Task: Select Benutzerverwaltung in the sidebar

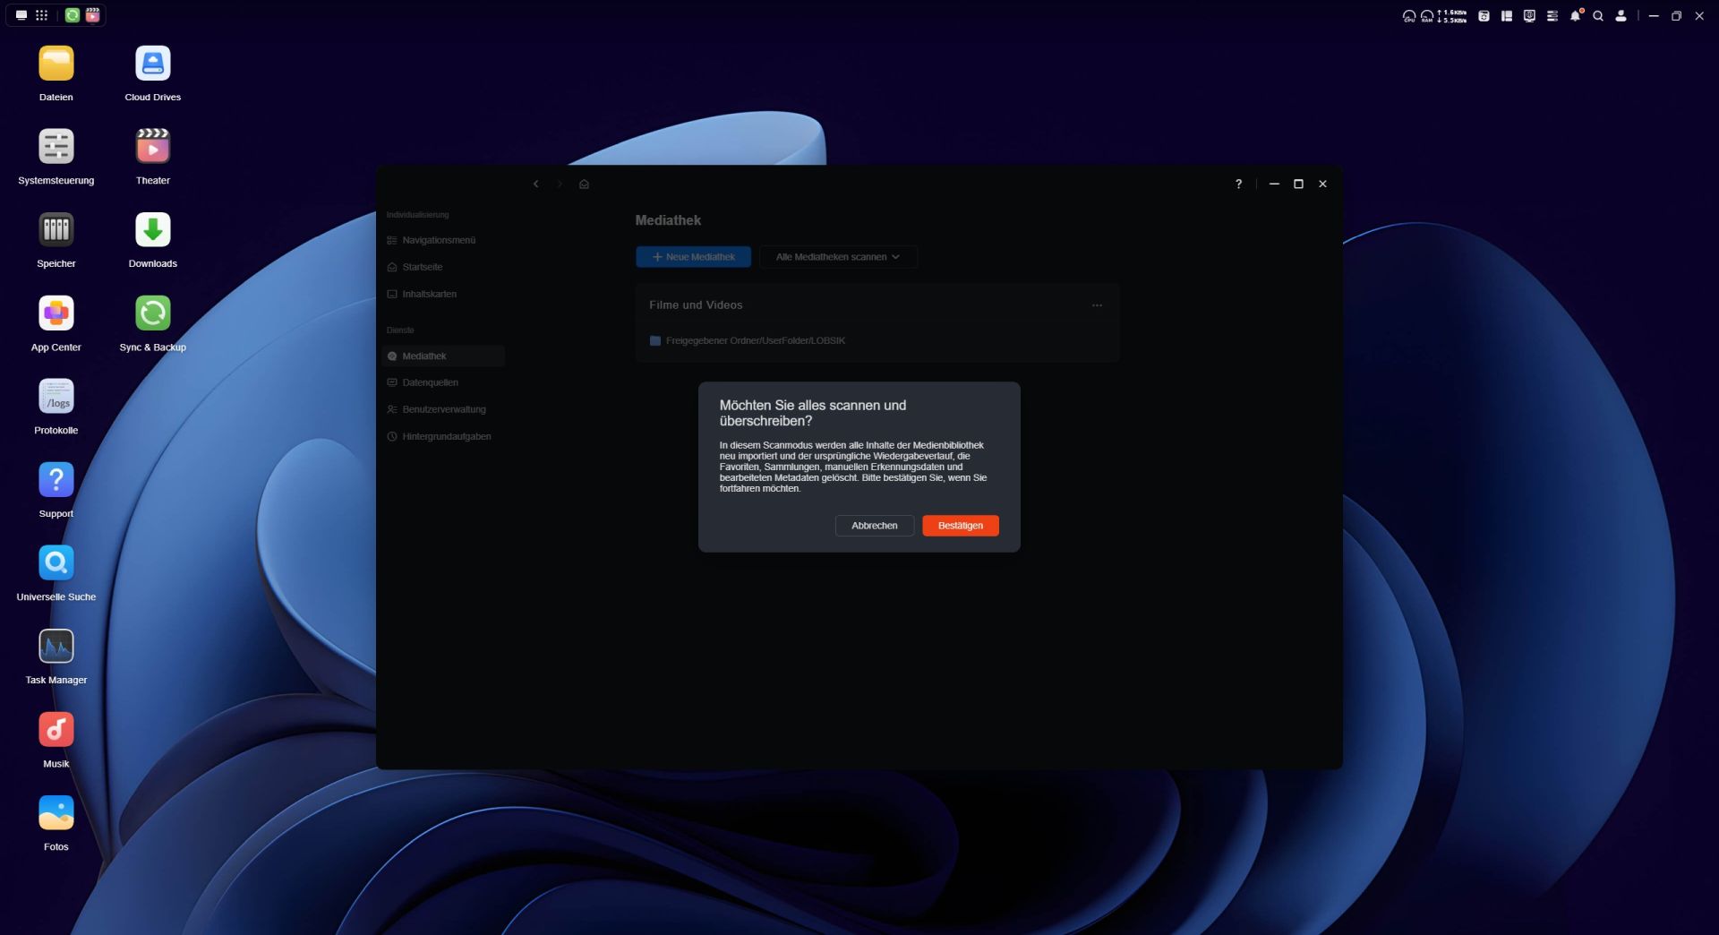Action: 443,409
